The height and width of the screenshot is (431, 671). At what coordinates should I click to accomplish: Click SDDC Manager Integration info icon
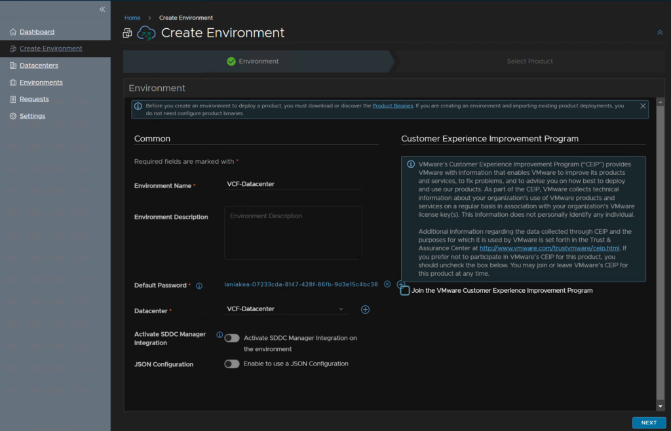(220, 335)
